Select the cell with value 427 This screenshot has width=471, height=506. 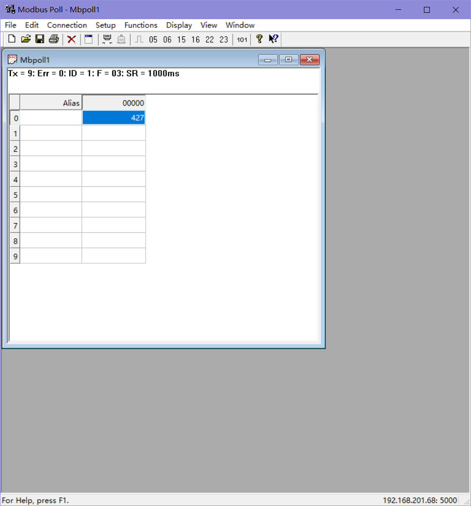[114, 118]
